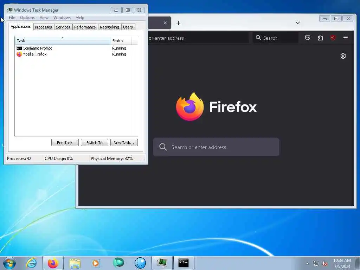Click the Mozilla Firefox task icon
This screenshot has width=360, height=270.
click(x=19, y=54)
